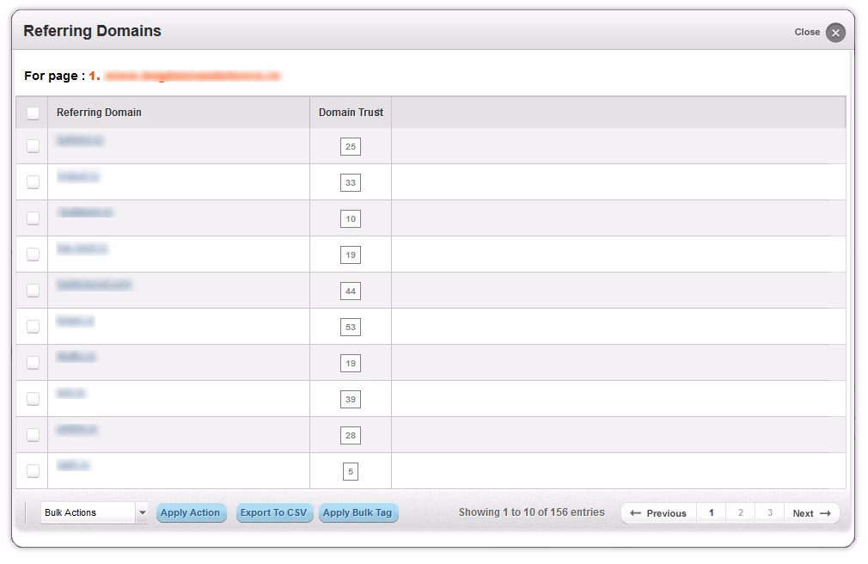Expand the Bulk Actions combo box options

90,512
